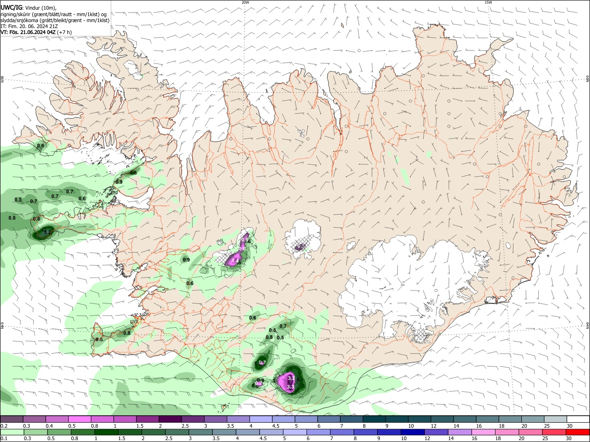Select the white 30 swatch in upper legend strip

[x=578, y=419]
